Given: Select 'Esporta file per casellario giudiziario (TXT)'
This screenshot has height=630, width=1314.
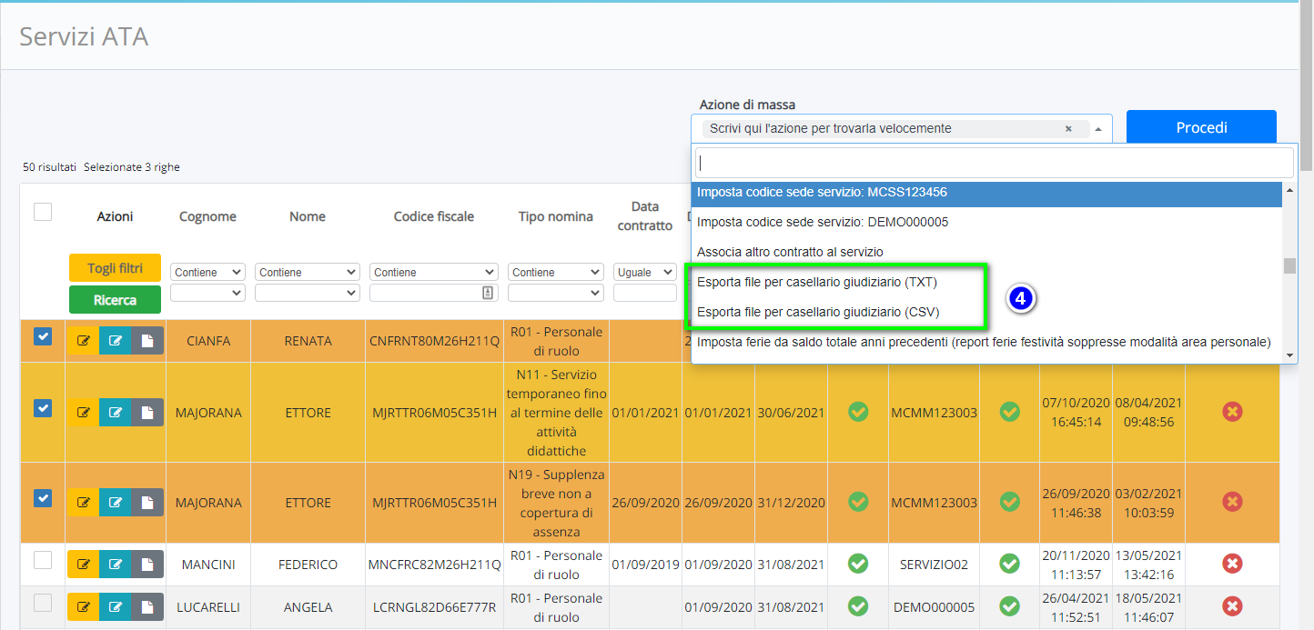Looking at the screenshot, I should tap(816, 283).
